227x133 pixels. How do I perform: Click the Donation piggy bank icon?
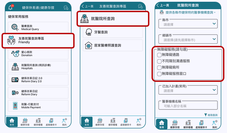15,54
